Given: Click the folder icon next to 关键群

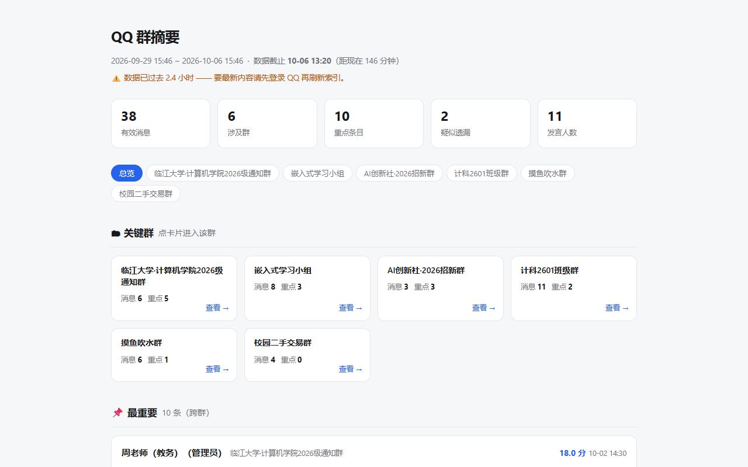Looking at the screenshot, I should coord(116,233).
